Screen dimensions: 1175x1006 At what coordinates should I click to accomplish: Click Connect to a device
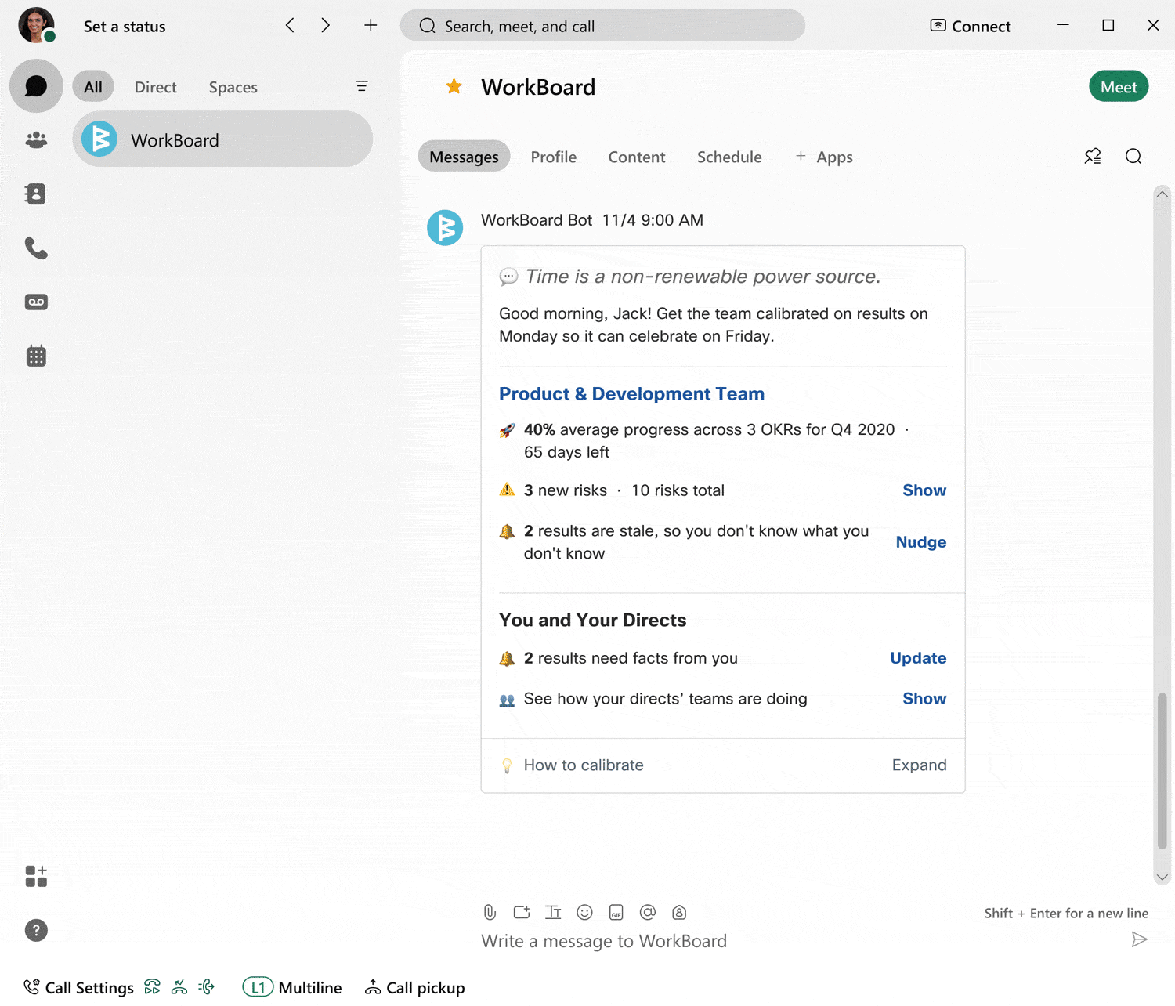971,26
